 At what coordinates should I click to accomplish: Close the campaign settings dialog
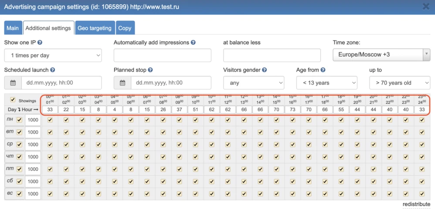pyautogui.click(x=426, y=7)
